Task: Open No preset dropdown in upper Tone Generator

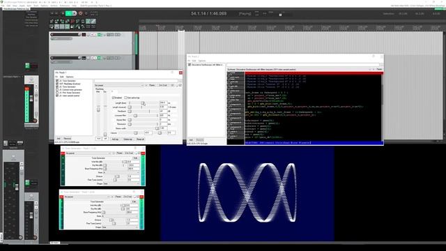Action: [88, 153]
